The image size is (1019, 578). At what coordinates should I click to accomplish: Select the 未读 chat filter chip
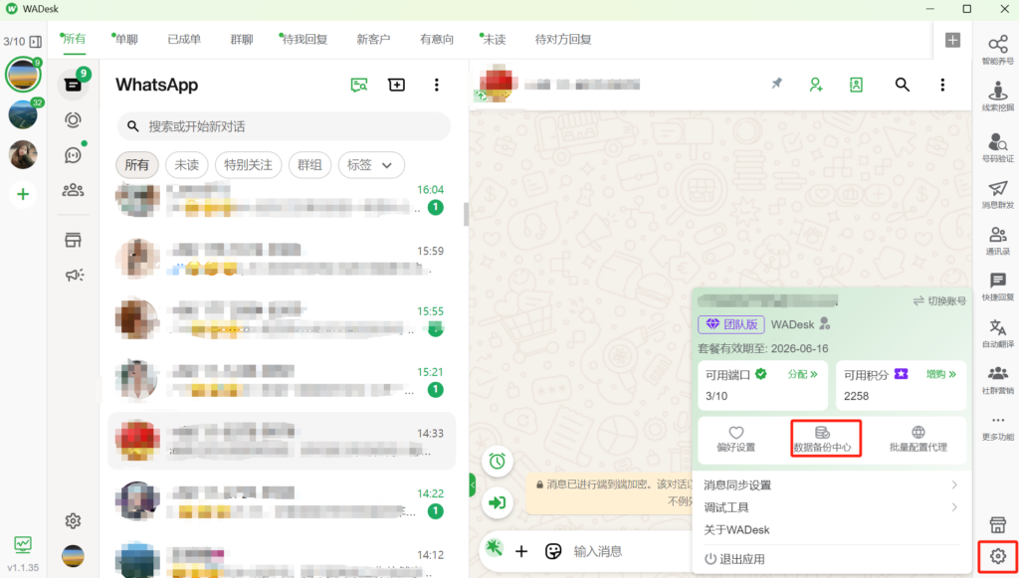[186, 165]
